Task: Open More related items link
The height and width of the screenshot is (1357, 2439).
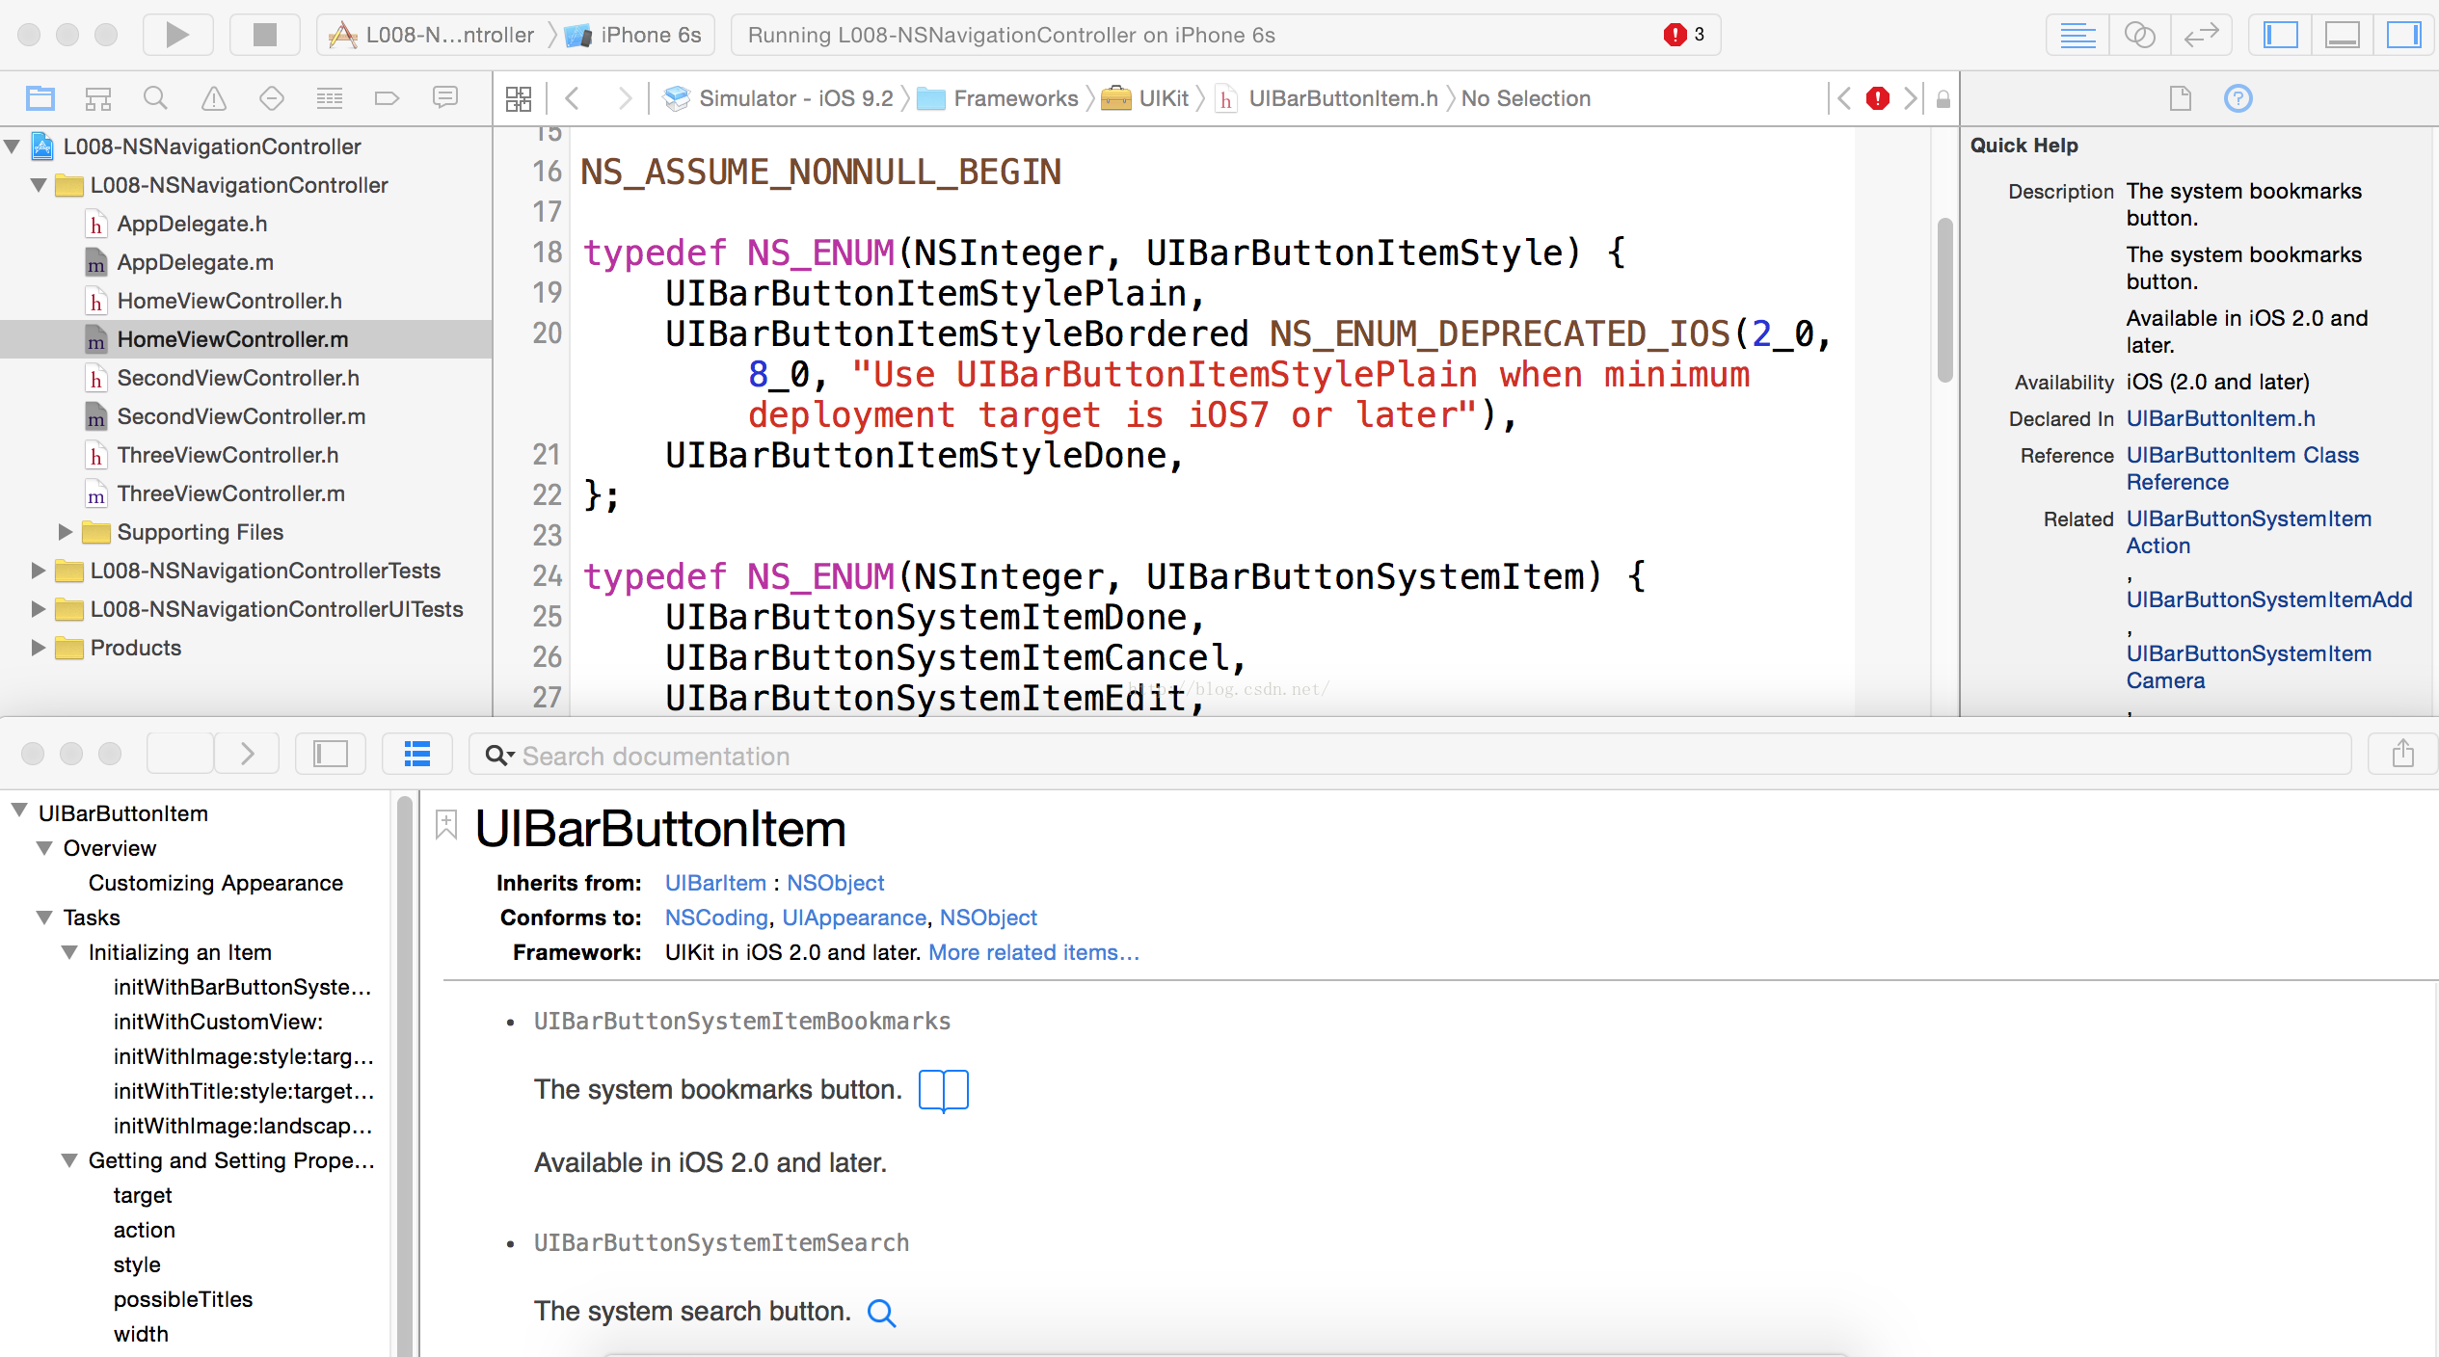Action: click(x=1033, y=952)
